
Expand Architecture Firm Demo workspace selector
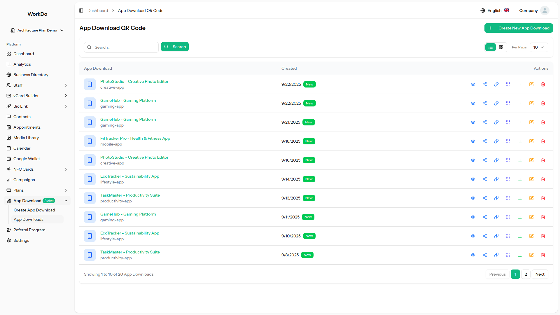[37, 30]
